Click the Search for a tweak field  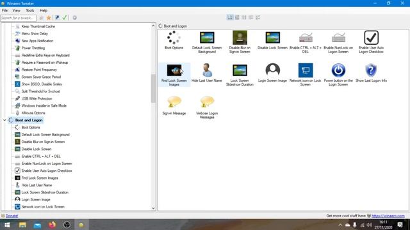(x=19, y=18)
